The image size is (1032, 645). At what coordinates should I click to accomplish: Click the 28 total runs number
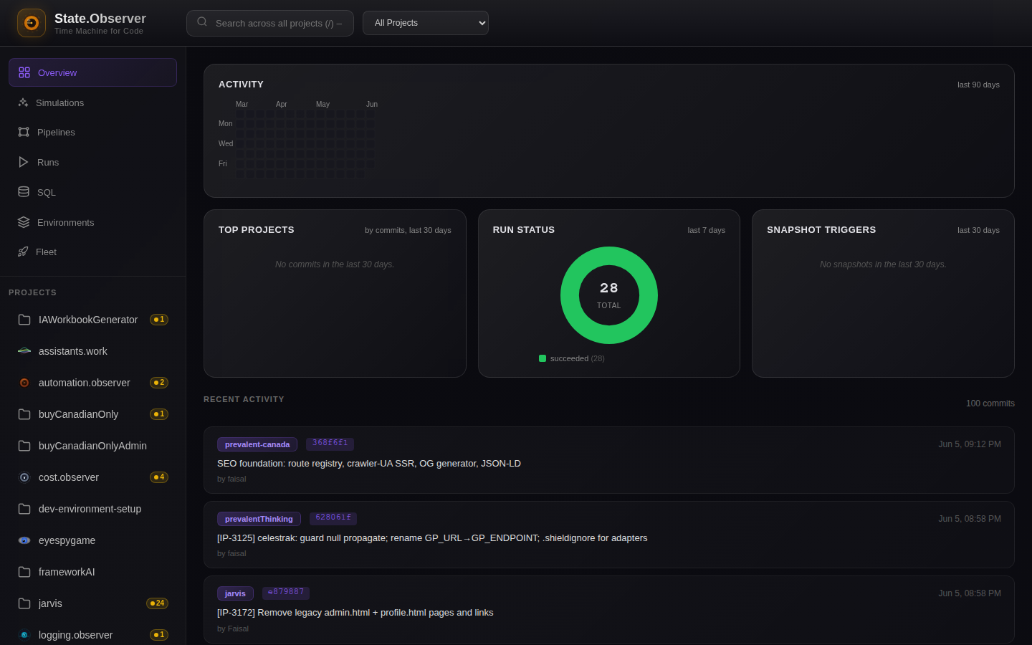coord(609,288)
